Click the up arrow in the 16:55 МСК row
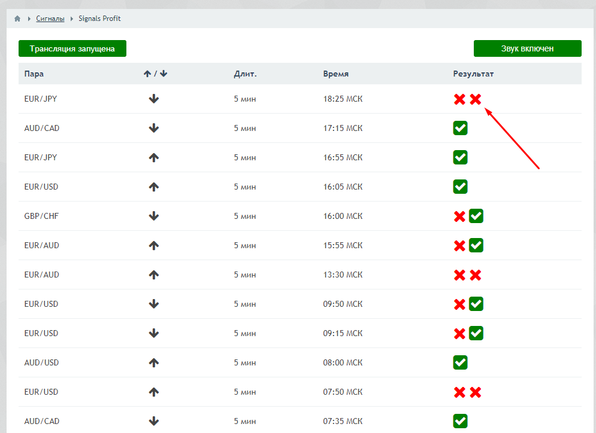This screenshot has height=433, width=596. 153,157
